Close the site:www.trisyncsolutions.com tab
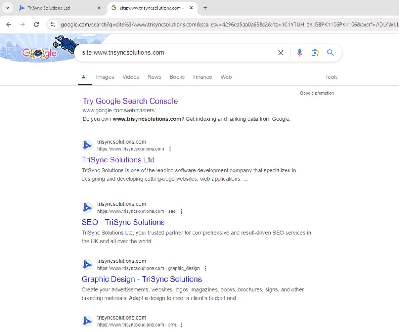This screenshot has width=400, height=332. point(191,8)
